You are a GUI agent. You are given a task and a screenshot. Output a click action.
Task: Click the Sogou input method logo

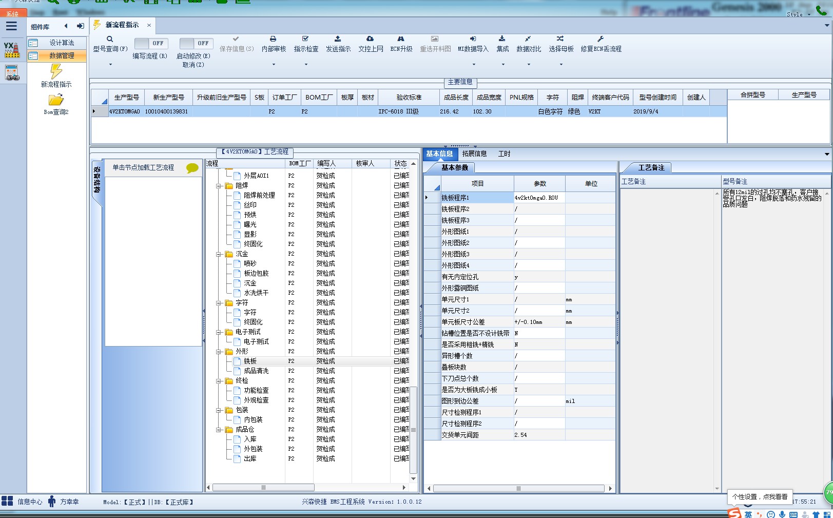pos(734,513)
